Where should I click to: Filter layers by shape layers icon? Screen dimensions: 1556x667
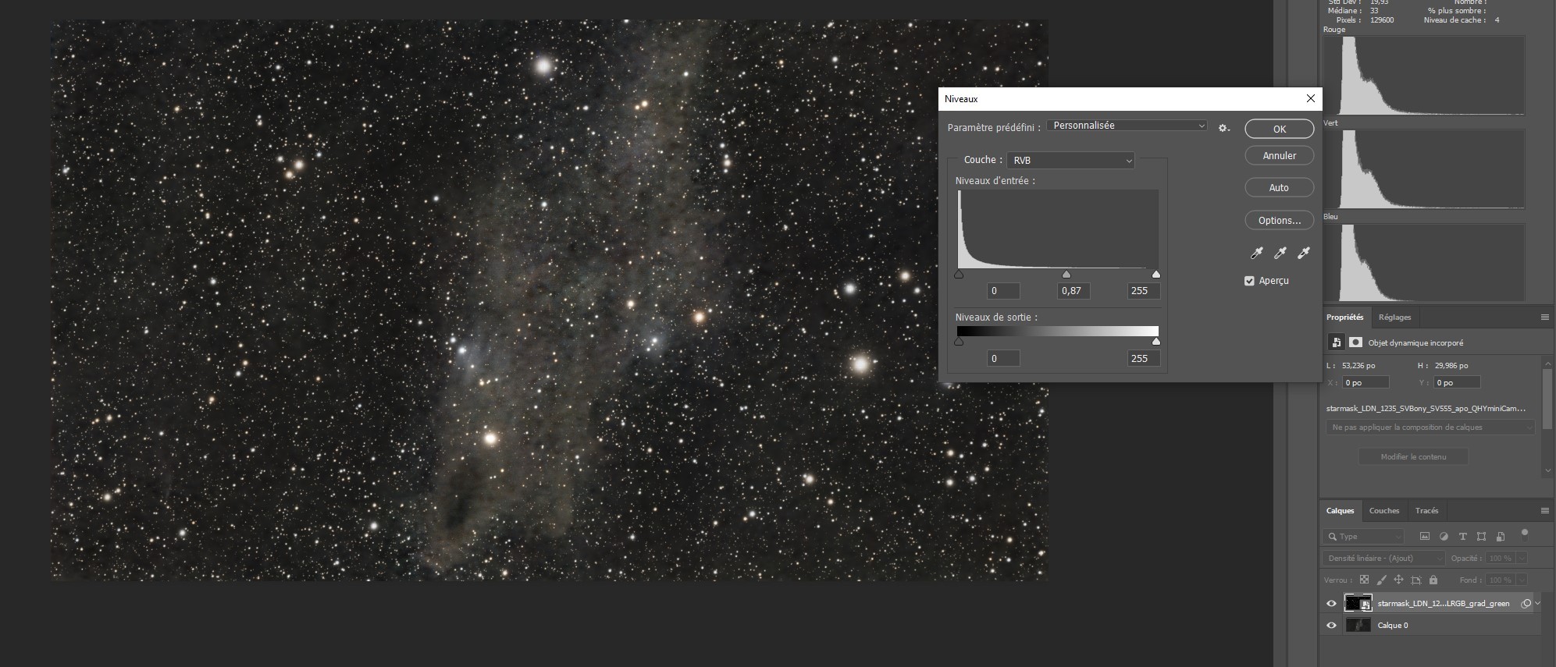click(x=1481, y=537)
